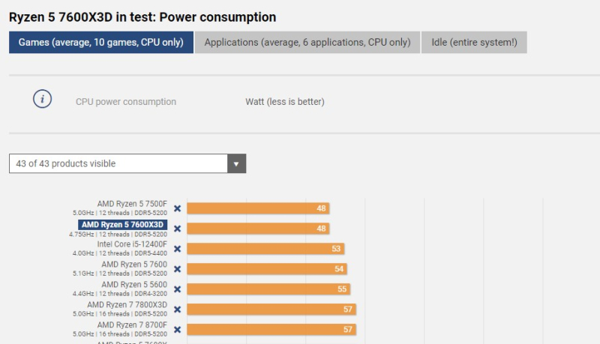Remove AMD Ryzen 5 7500F with X icon

pos(177,209)
